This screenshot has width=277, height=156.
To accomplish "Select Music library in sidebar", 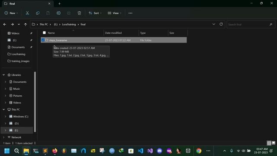I will coord(16,89).
